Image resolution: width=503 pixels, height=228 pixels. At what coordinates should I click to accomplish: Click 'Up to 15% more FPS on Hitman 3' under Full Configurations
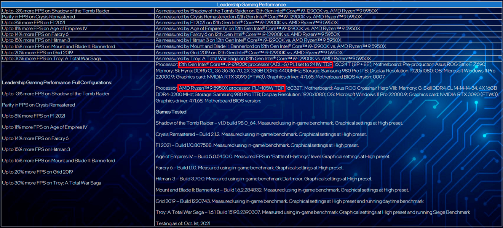click(x=36, y=149)
